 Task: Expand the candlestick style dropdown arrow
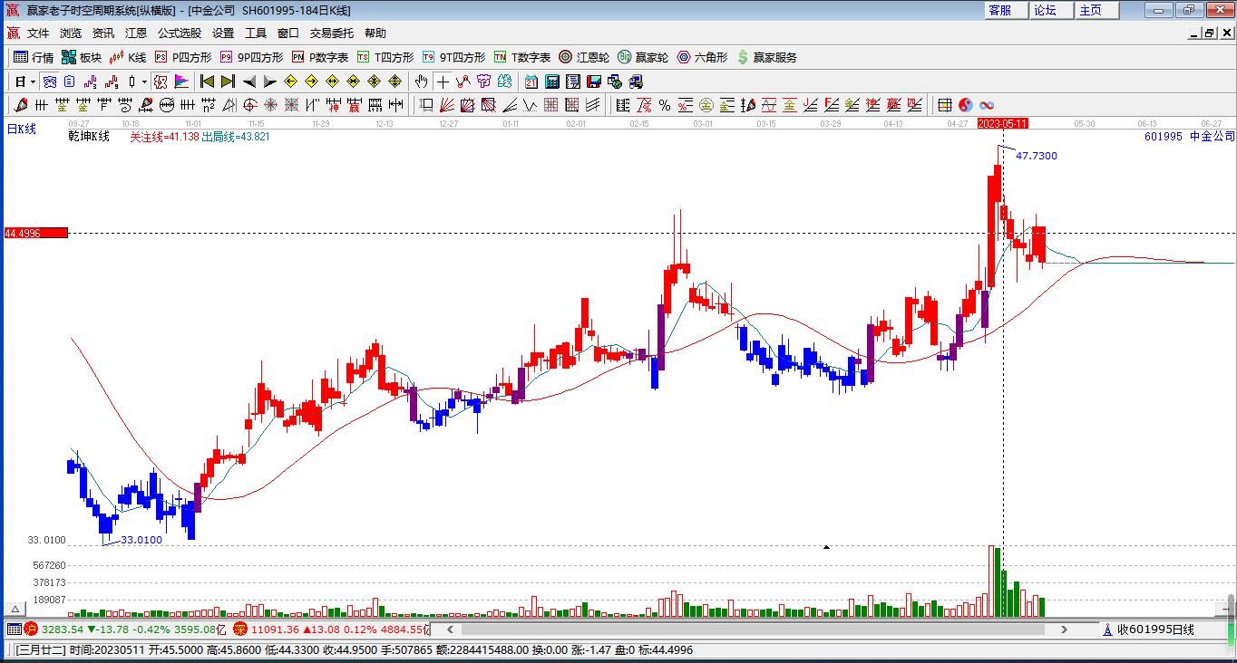[144, 82]
